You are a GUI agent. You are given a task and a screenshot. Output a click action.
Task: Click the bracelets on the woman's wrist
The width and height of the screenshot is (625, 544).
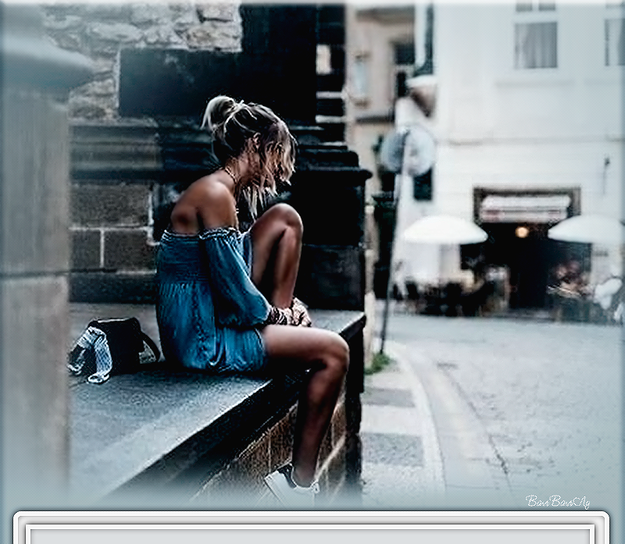tap(279, 315)
